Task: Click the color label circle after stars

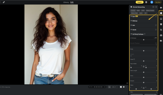Action: (x=105, y=87)
